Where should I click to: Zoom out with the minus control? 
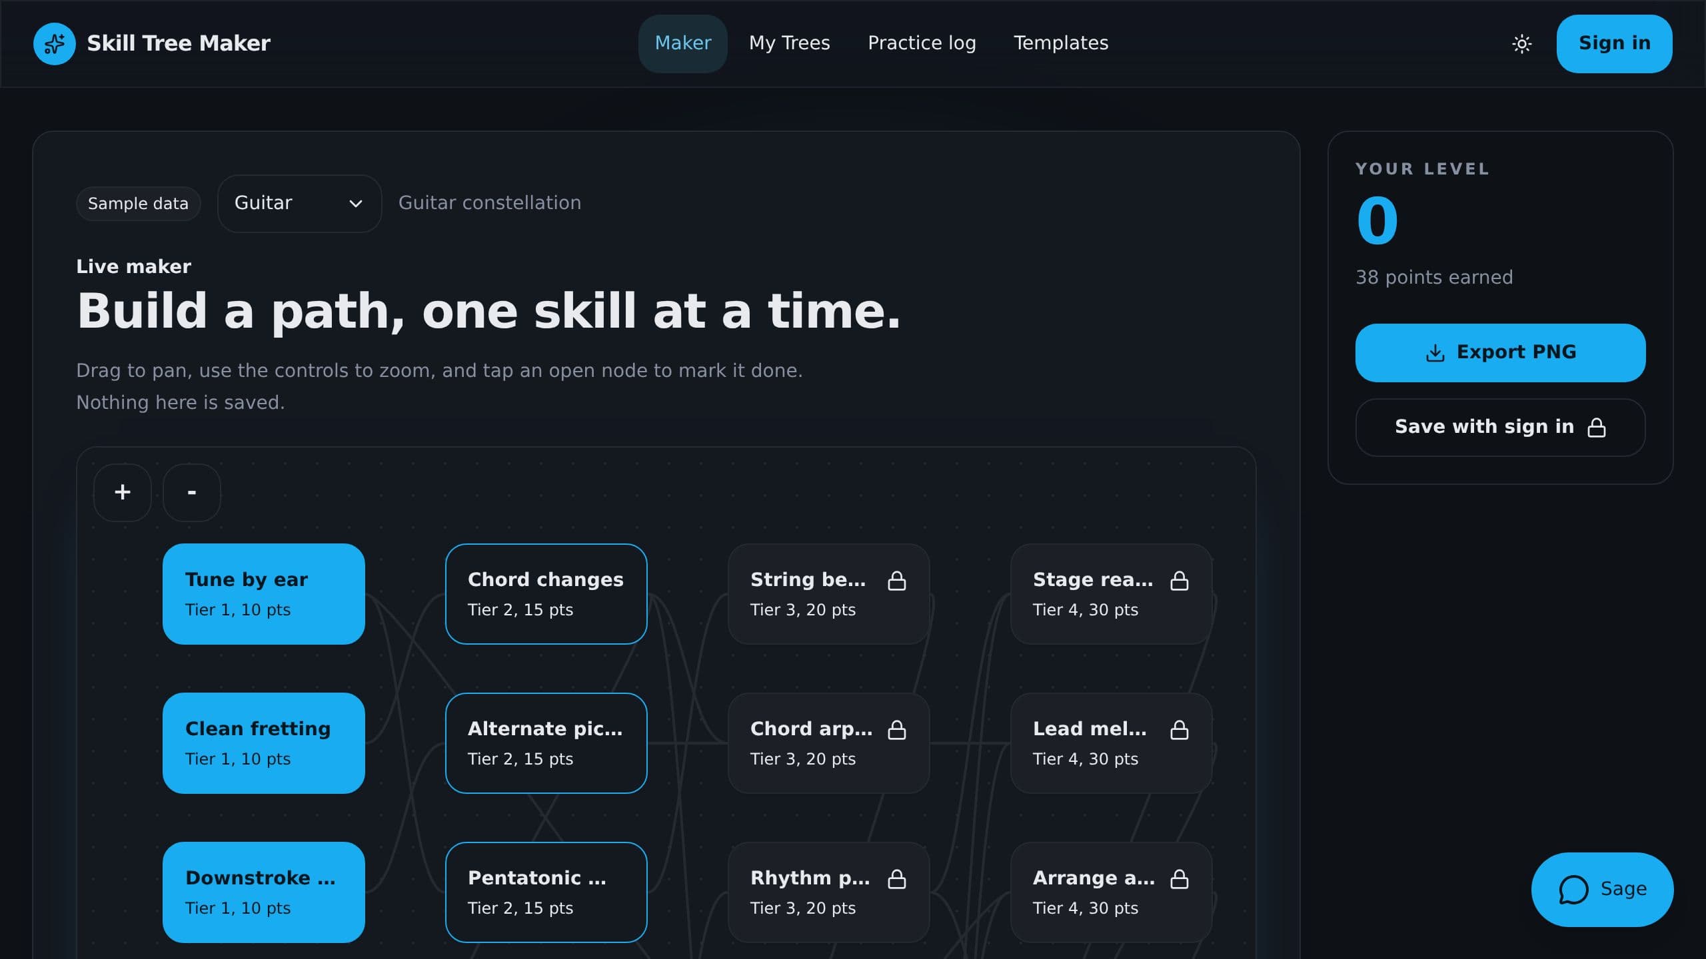pyautogui.click(x=192, y=492)
